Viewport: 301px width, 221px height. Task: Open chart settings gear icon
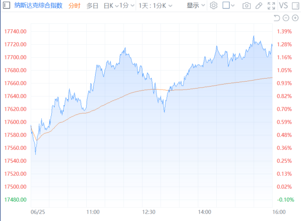214,5
